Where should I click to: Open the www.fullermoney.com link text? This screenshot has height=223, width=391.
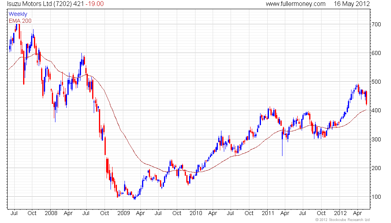point(296,4)
